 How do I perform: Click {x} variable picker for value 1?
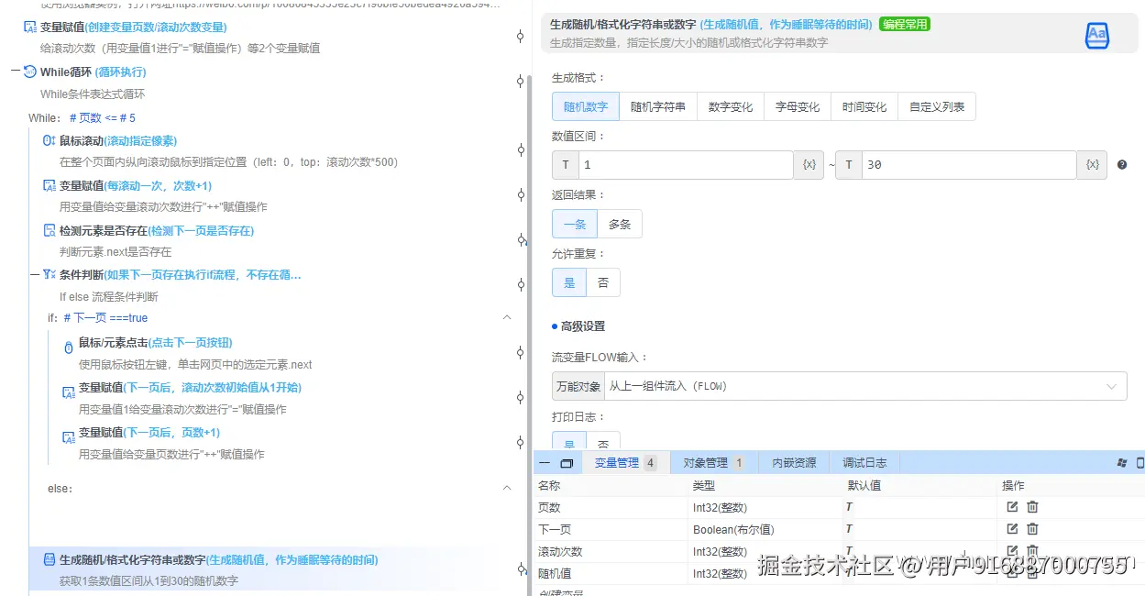(809, 165)
